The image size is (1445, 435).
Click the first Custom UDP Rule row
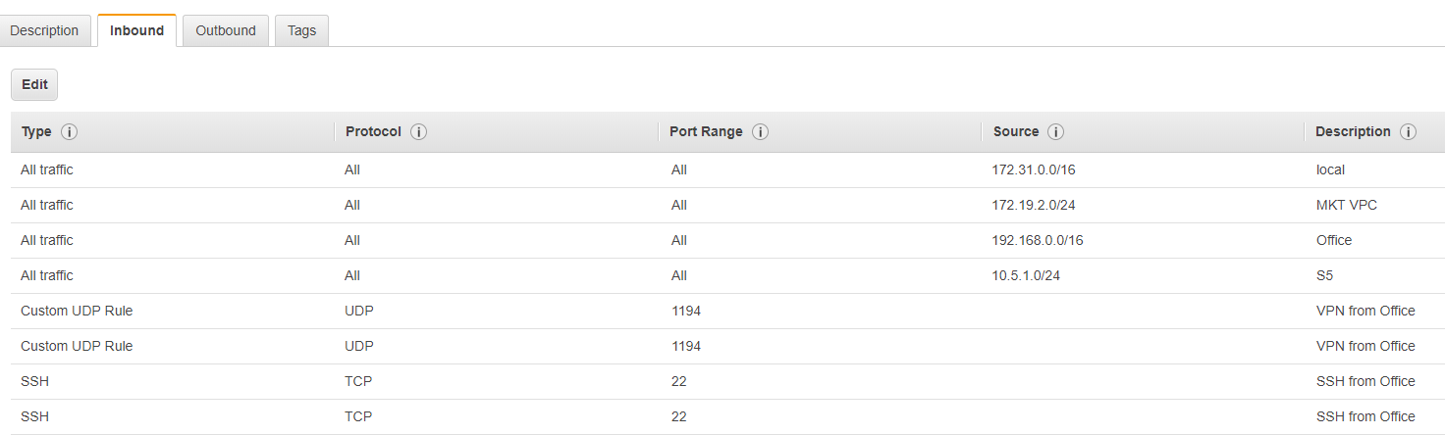(77, 311)
